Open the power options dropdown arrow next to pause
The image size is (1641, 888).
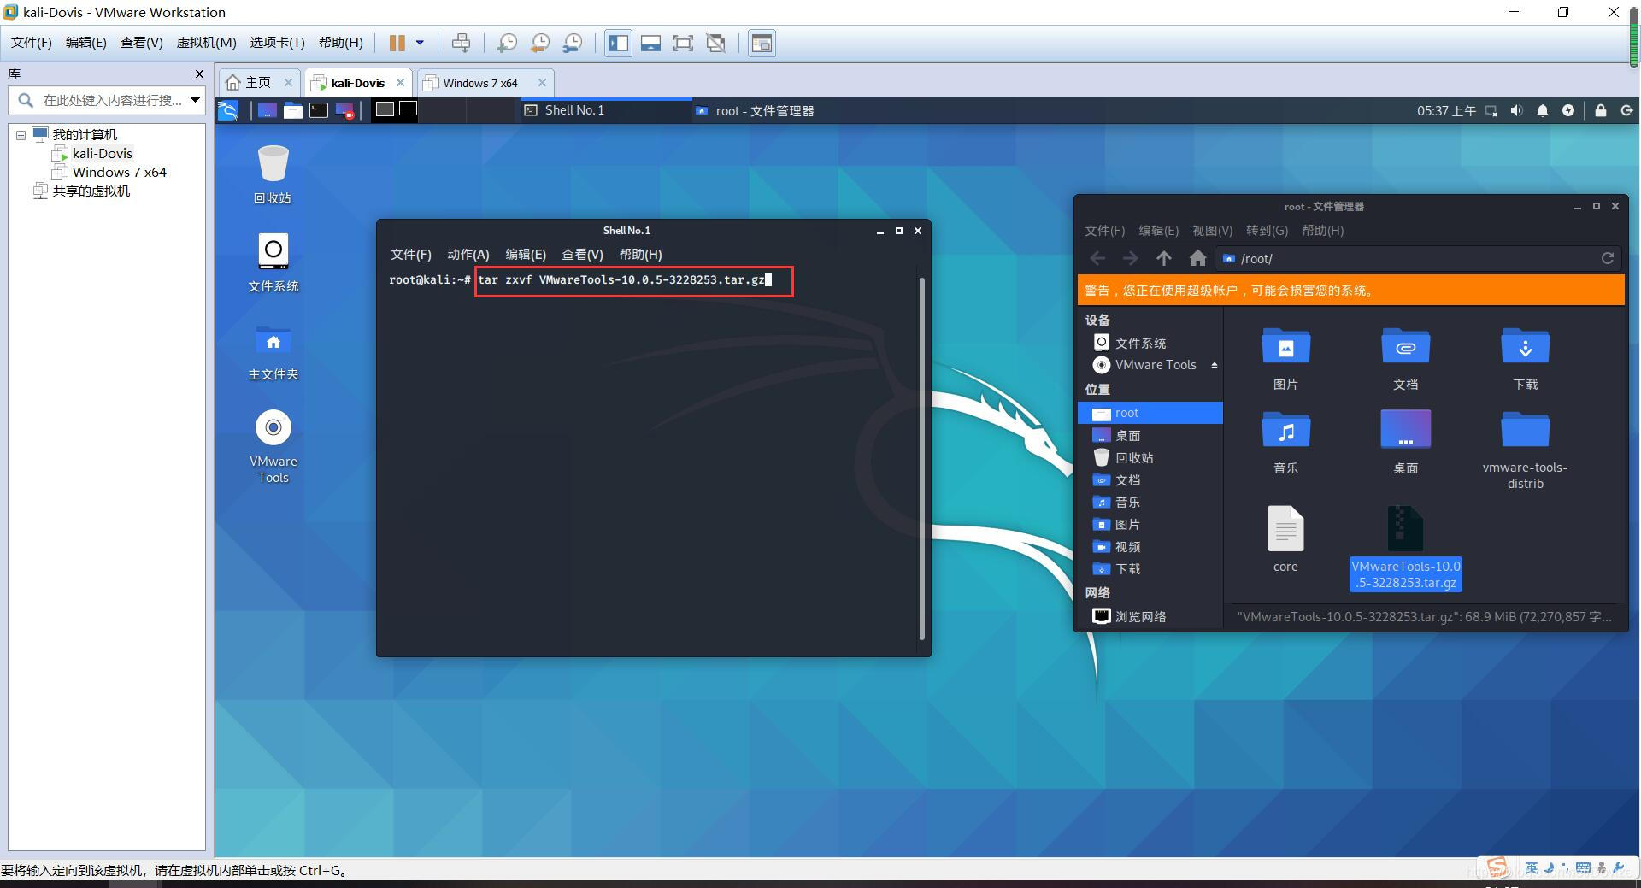click(x=420, y=43)
